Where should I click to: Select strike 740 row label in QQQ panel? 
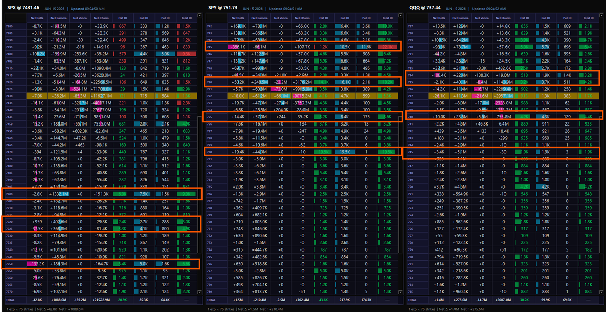pos(411,116)
